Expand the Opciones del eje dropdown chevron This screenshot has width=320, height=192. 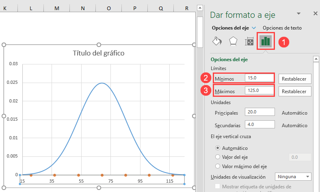click(x=254, y=28)
